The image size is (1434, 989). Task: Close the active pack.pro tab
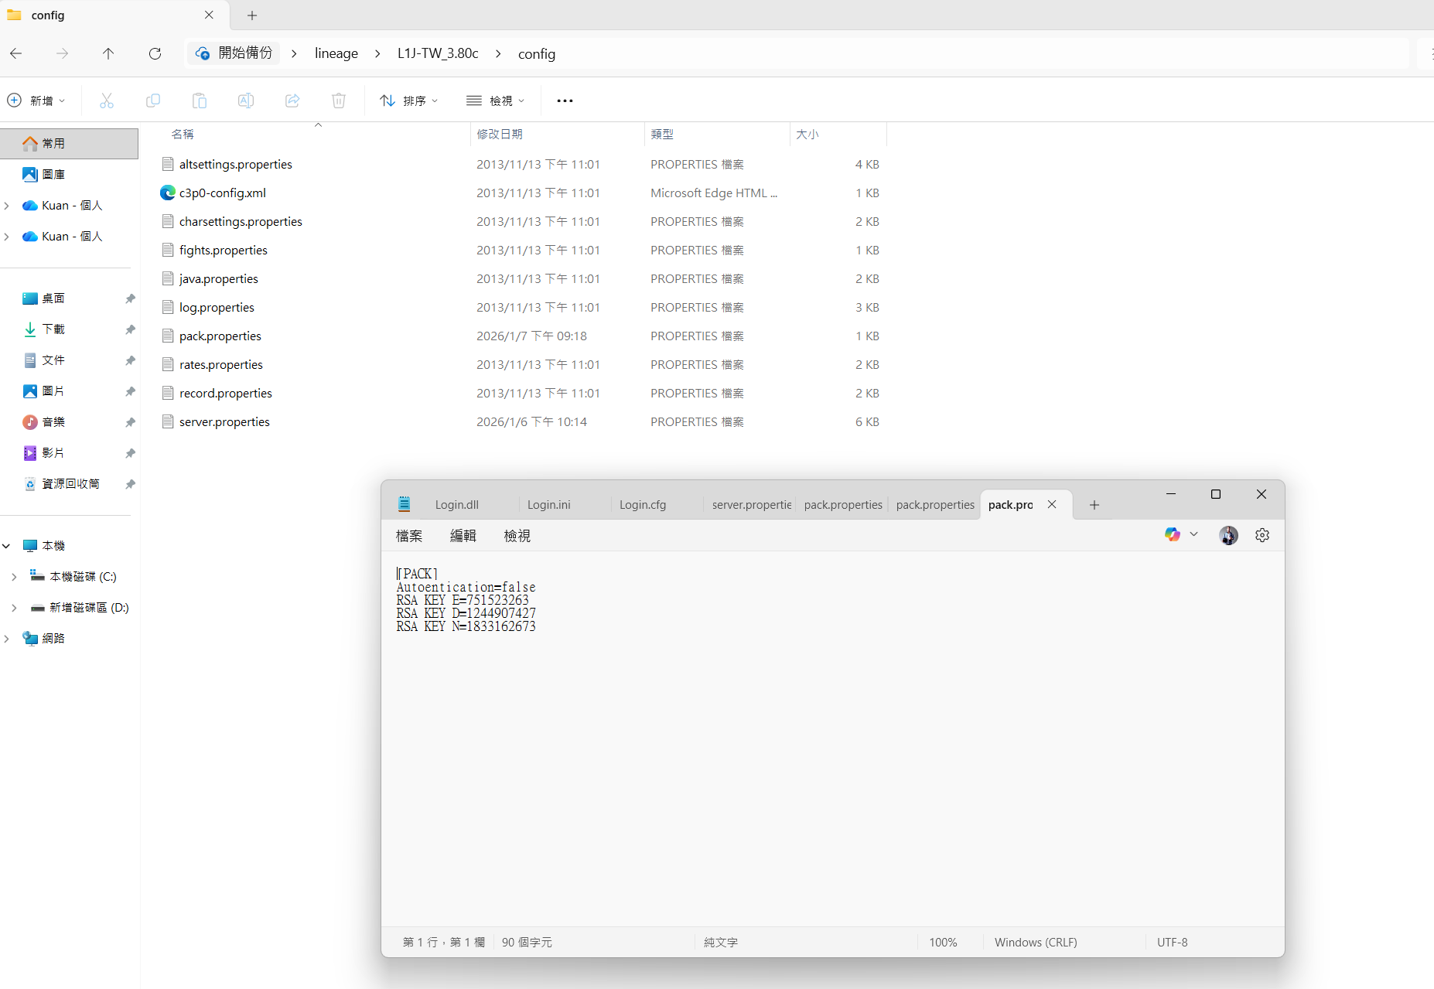[x=1052, y=504]
